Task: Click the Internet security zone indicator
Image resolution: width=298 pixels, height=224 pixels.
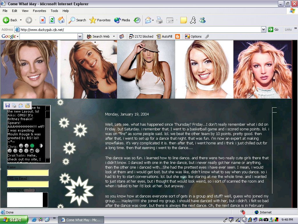Action: (263, 212)
